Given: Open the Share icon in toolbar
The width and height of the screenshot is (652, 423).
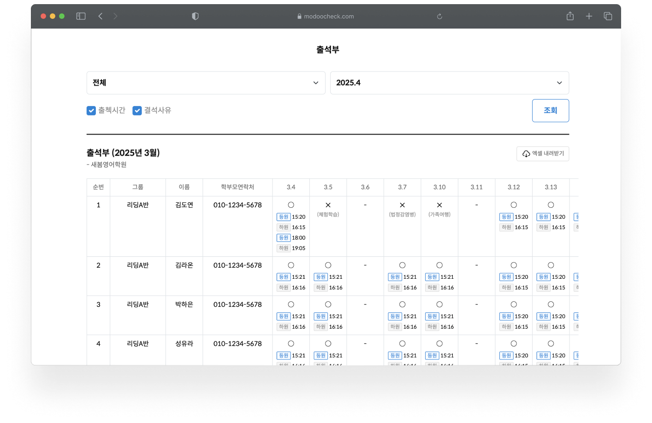Looking at the screenshot, I should 570,16.
